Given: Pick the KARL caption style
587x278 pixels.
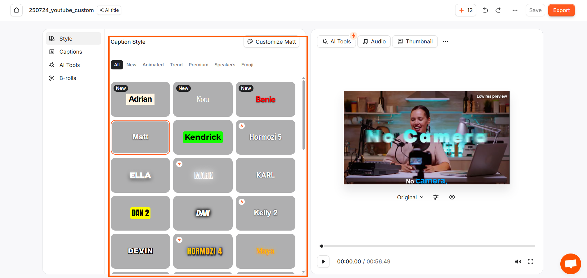Looking at the screenshot, I should pyautogui.click(x=266, y=175).
